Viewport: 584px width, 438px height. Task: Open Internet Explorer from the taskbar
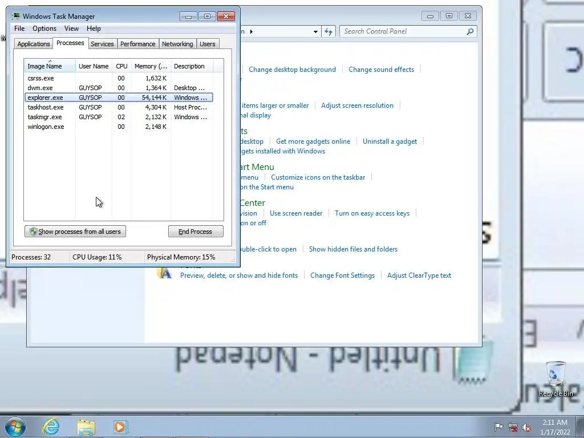click(51, 427)
